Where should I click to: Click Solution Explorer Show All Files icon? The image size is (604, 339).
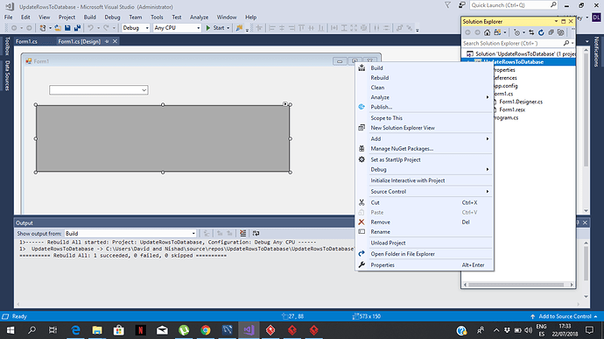tap(560, 32)
